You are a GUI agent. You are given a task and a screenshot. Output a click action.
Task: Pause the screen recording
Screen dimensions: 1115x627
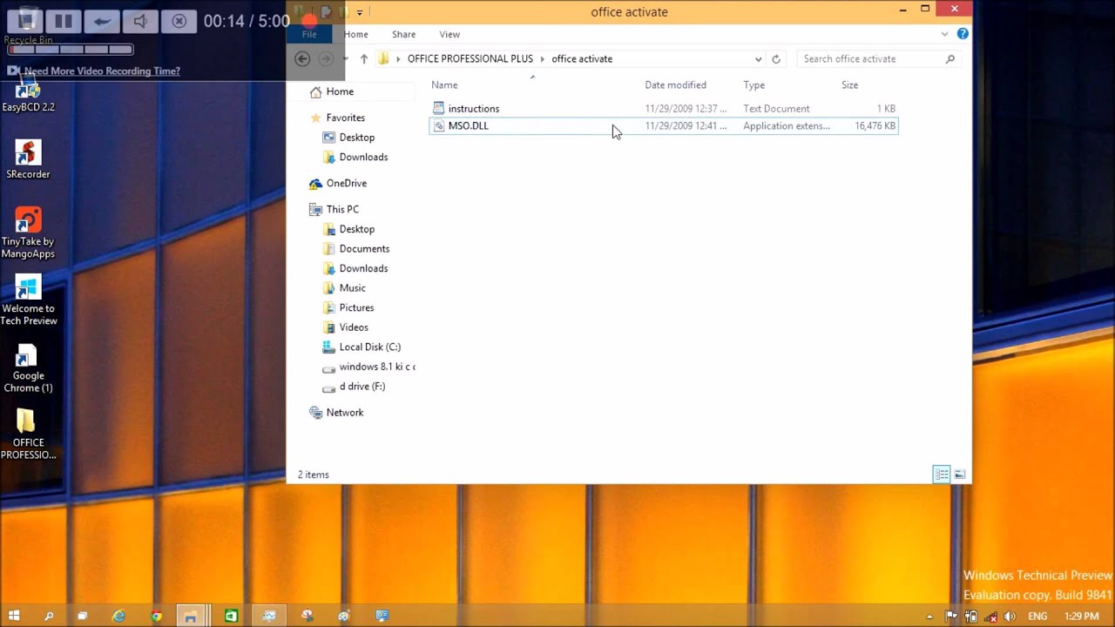(x=64, y=21)
